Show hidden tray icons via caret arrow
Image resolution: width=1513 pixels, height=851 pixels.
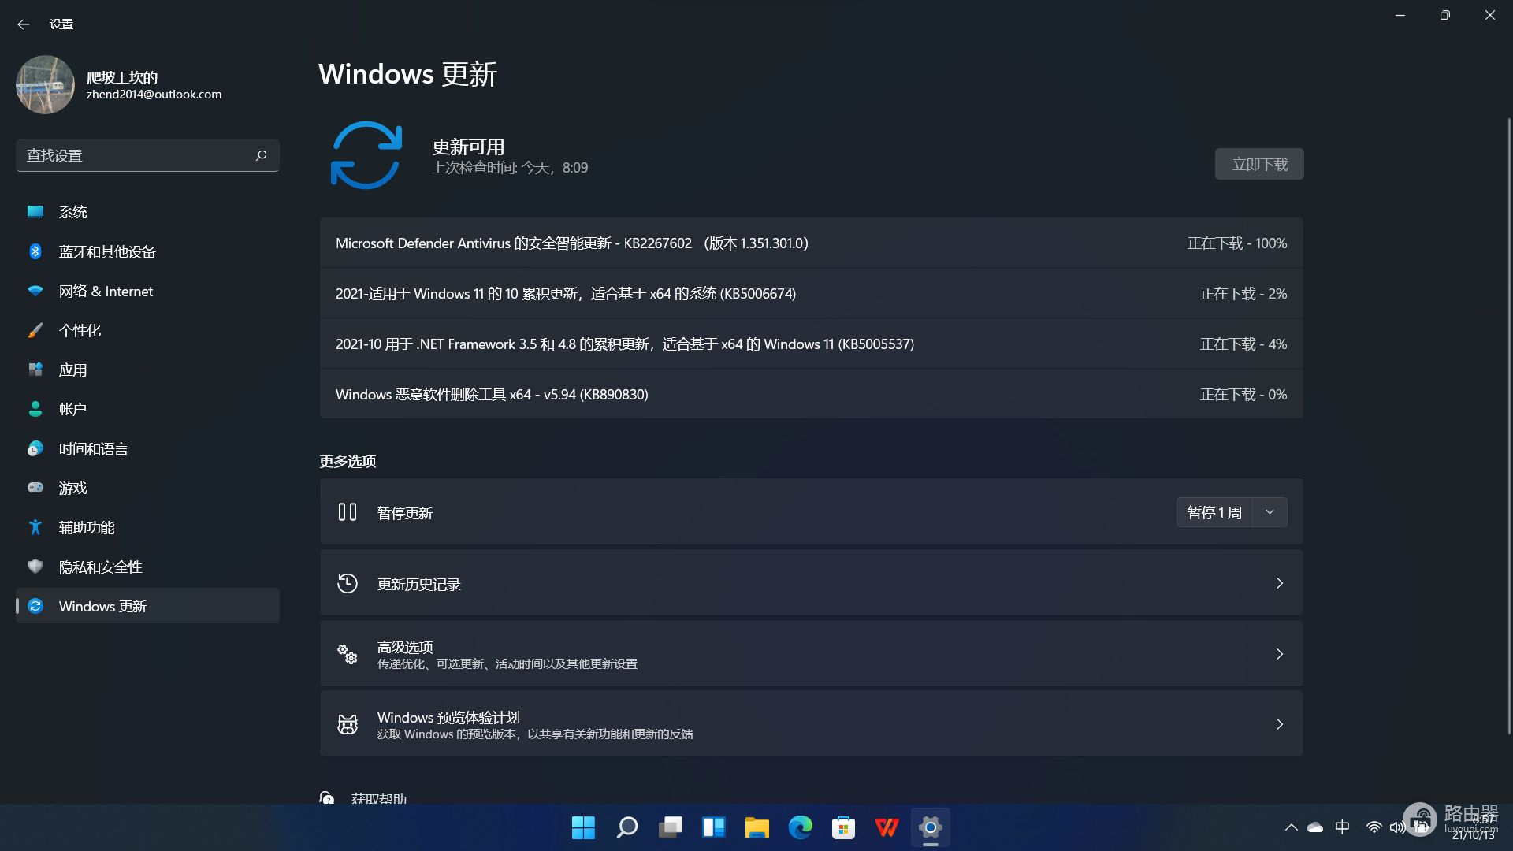coord(1291,827)
